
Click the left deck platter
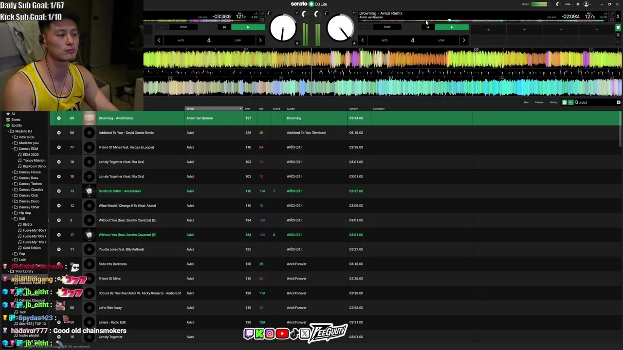[283, 28]
